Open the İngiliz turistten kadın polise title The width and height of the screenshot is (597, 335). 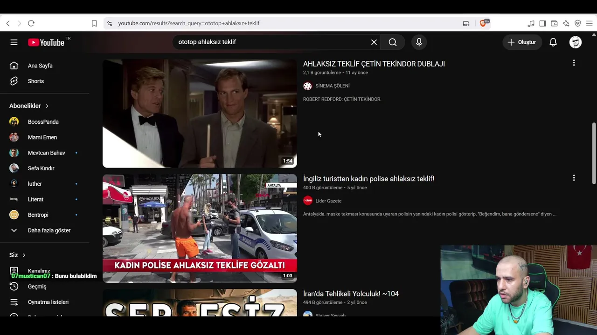[368, 179]
